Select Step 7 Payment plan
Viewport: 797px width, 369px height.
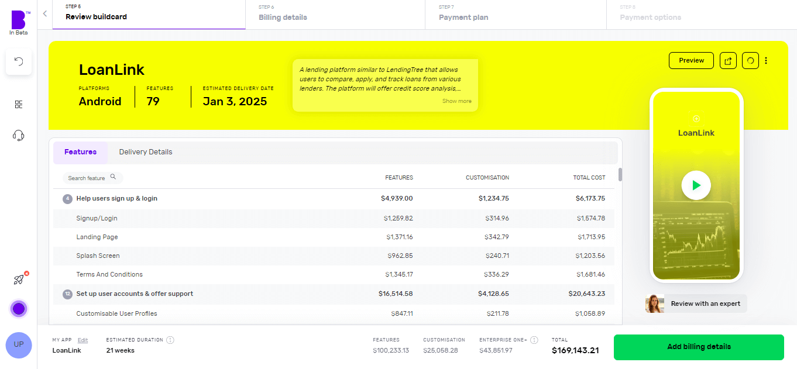(516, 14)
